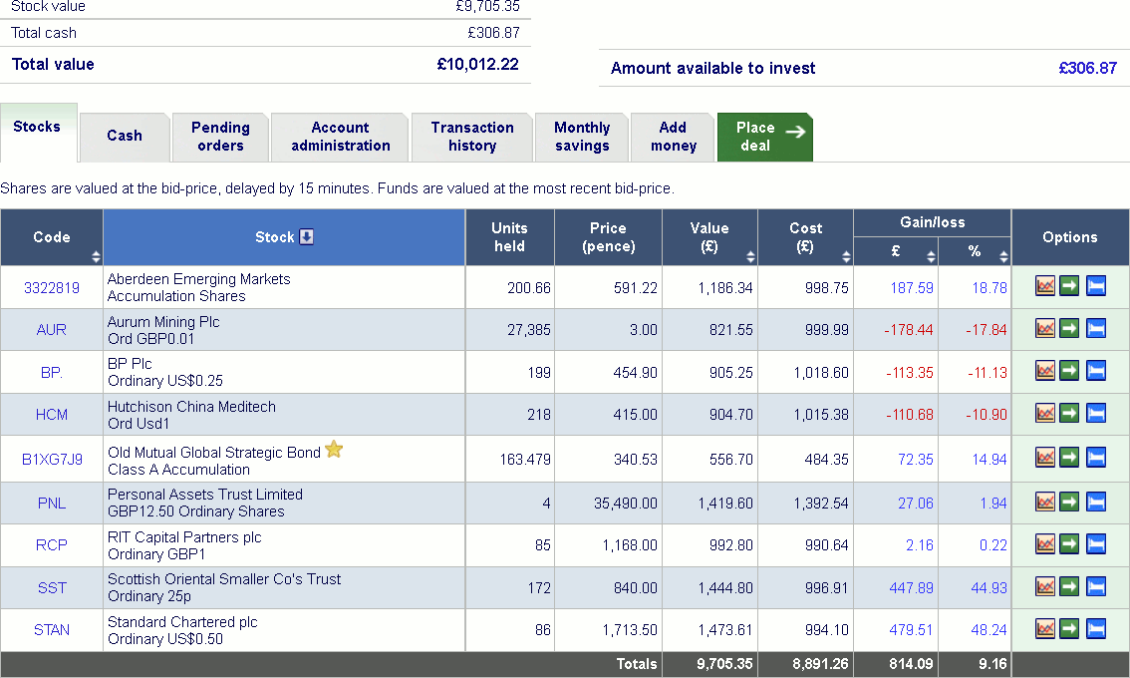The width and height of the screenshot is (1130, 678).
Task: Click the B1XG7J9 code link
Action: (52, 460)
